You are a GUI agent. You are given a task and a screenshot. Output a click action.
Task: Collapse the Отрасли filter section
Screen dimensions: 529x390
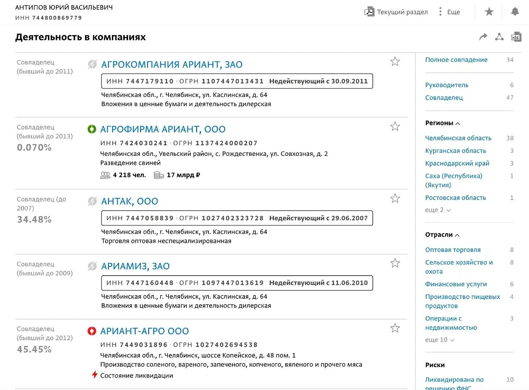(x=442, y=235)
